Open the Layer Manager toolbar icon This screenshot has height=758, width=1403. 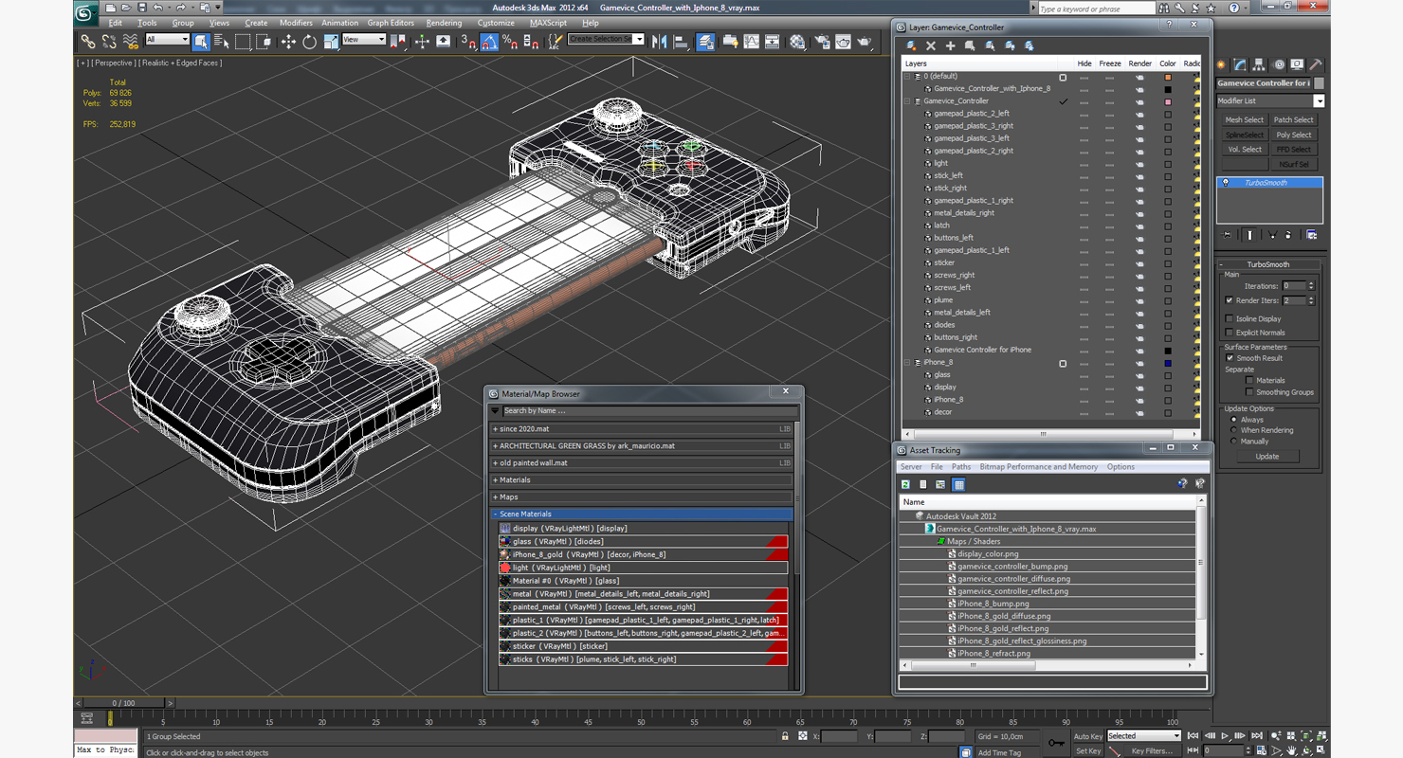click(x=705, y=42)
